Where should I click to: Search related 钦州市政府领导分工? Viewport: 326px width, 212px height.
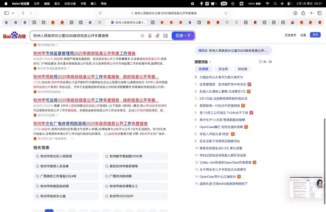pos(135,186)
